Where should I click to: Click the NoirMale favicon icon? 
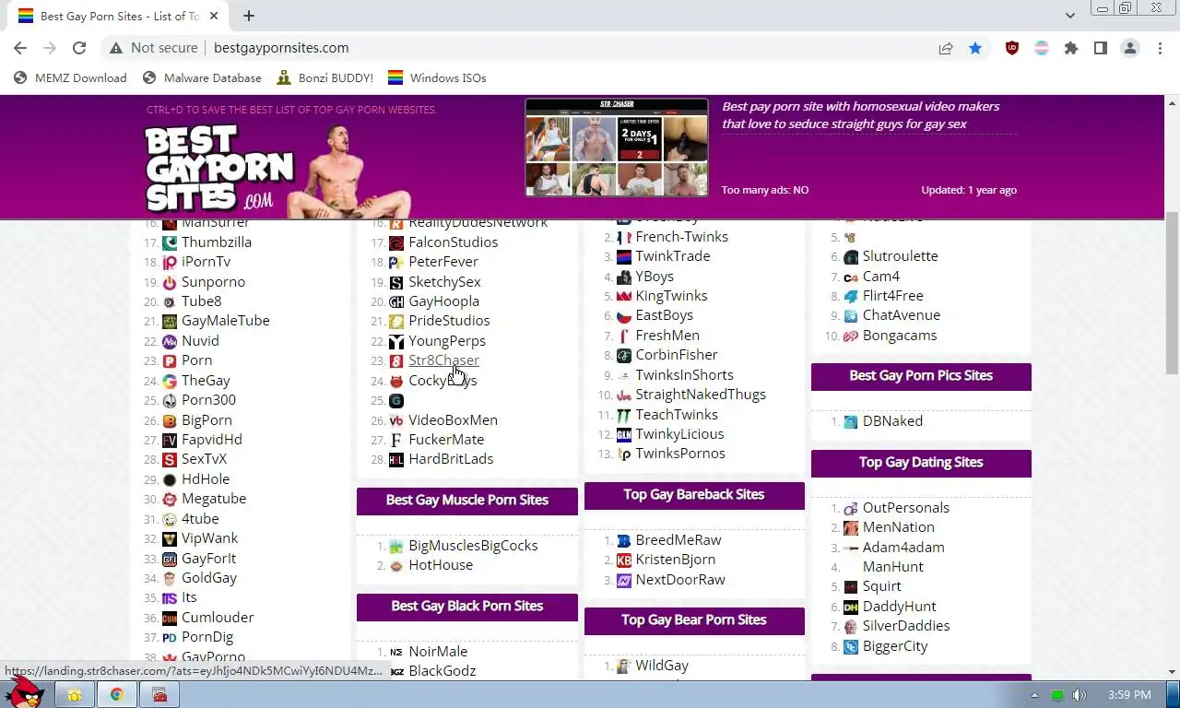[x=396, y=652]
